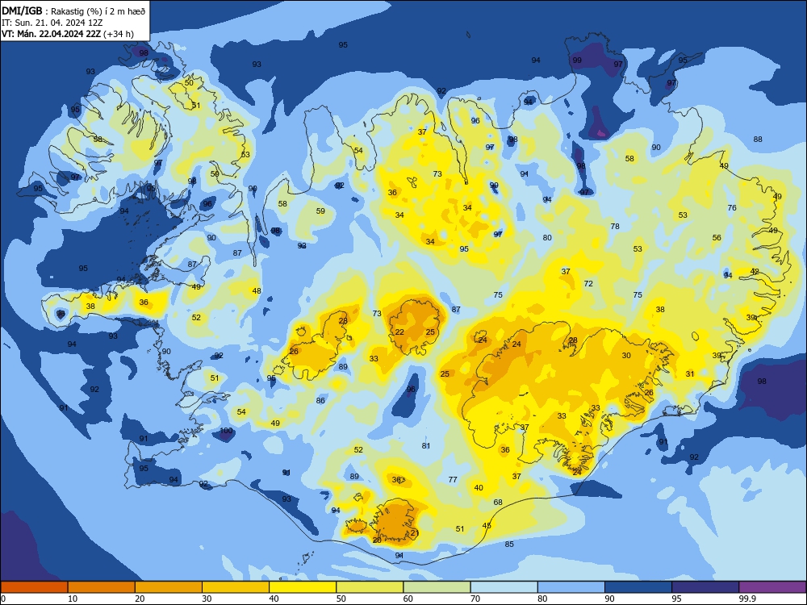Click the violet legend swatch above 99.9

tap(772, 587)
